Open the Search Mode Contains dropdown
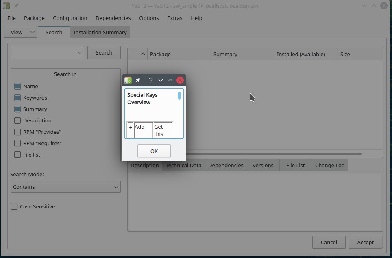This screenshot has width=392, height=258. point(65,187)
